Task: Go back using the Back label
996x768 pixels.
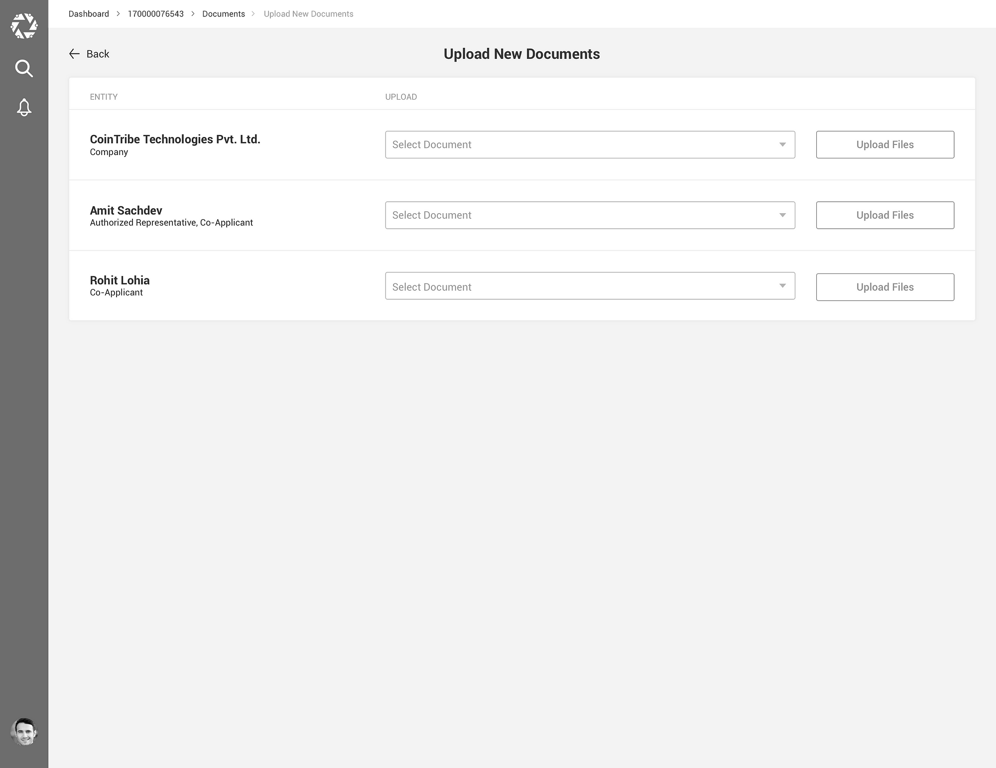Action: tap(98, 54)
